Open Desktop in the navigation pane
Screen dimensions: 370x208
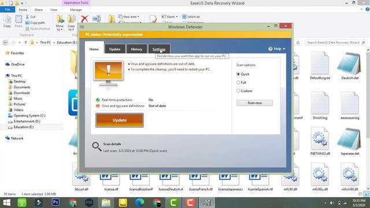click(x=17, y=81)
